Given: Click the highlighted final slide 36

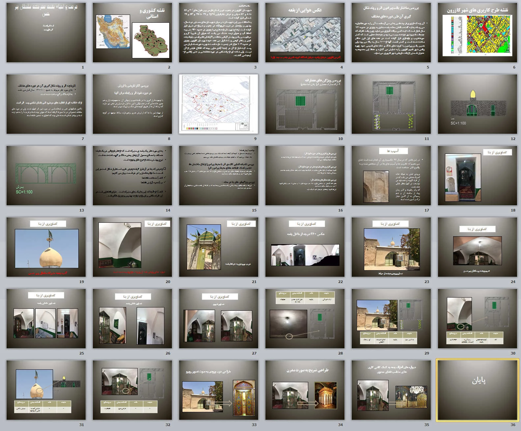Looking at the screenshot, I should tap(478, 390).
